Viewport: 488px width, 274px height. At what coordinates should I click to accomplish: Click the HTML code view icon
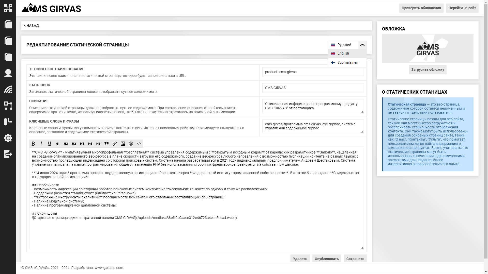(139, 144)
